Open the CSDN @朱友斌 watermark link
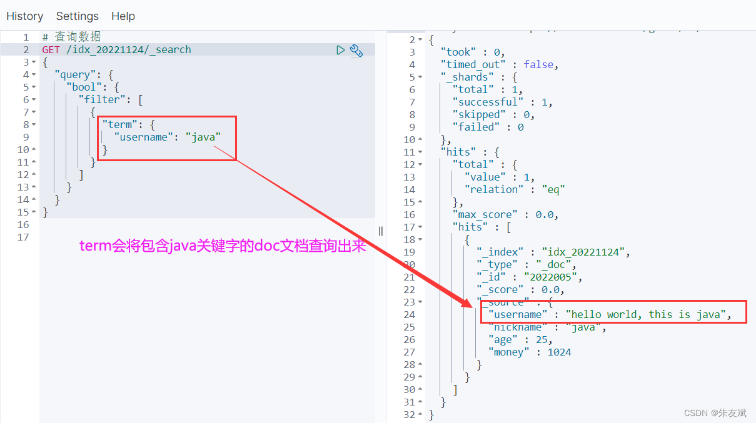756x423 pixels. pos(717,413)
